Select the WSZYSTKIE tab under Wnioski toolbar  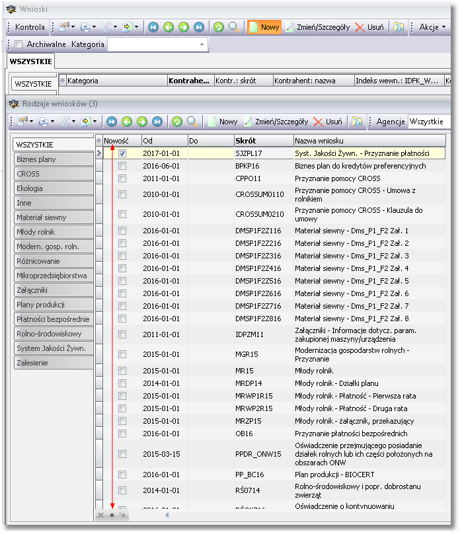[x=30, y=61]
